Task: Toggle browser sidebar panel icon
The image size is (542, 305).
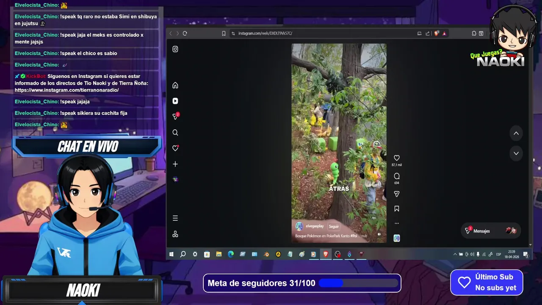Action: coord(481,33)
